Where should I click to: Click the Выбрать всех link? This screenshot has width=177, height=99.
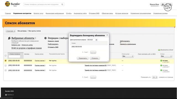[x=16, y=45]
